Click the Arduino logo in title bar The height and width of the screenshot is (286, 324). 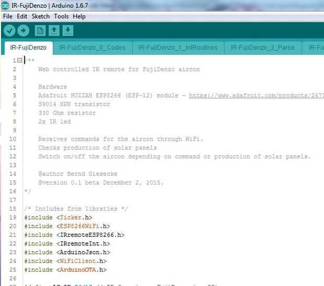point(5,5)
